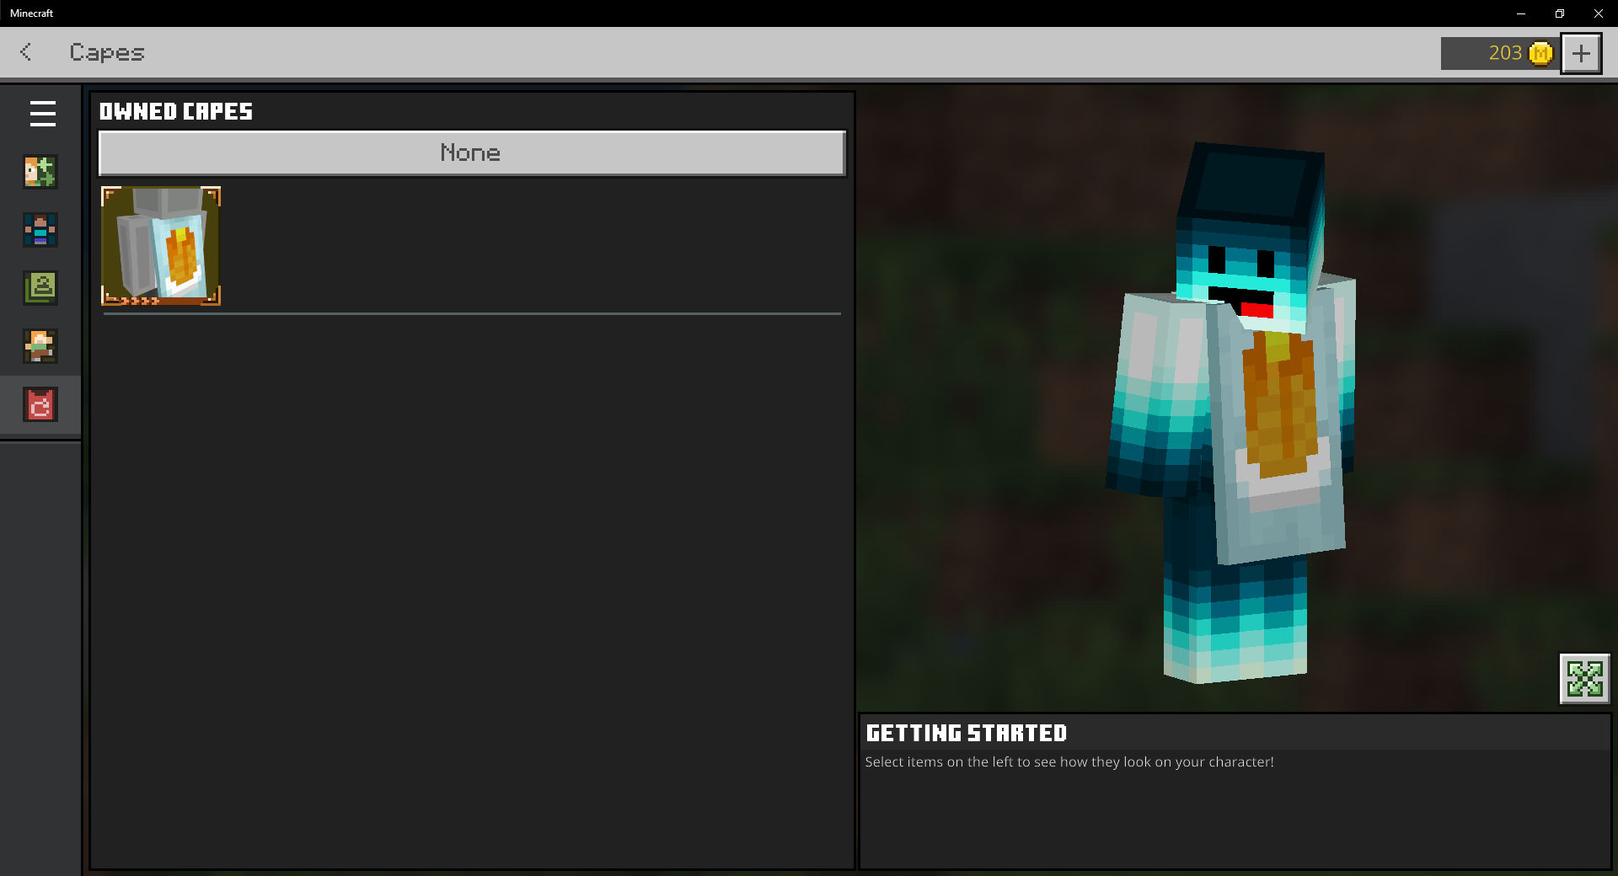This screenshot has height=876, width=1618.
Task: Open the running figure emotes category
Action: pyautogui.click(x=40, y=346)
